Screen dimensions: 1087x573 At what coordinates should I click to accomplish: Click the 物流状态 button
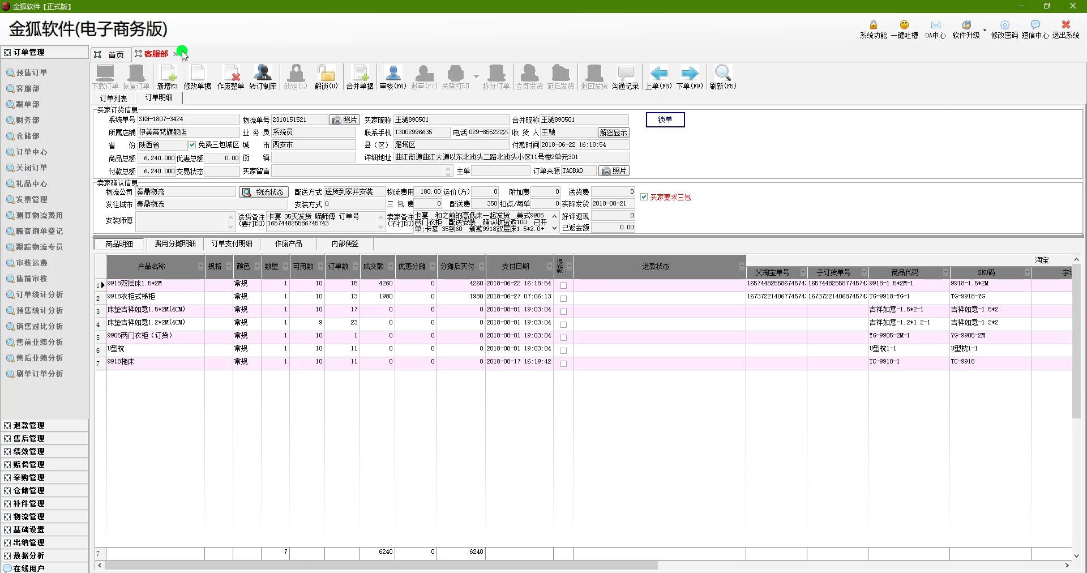(x=264, y=193)
